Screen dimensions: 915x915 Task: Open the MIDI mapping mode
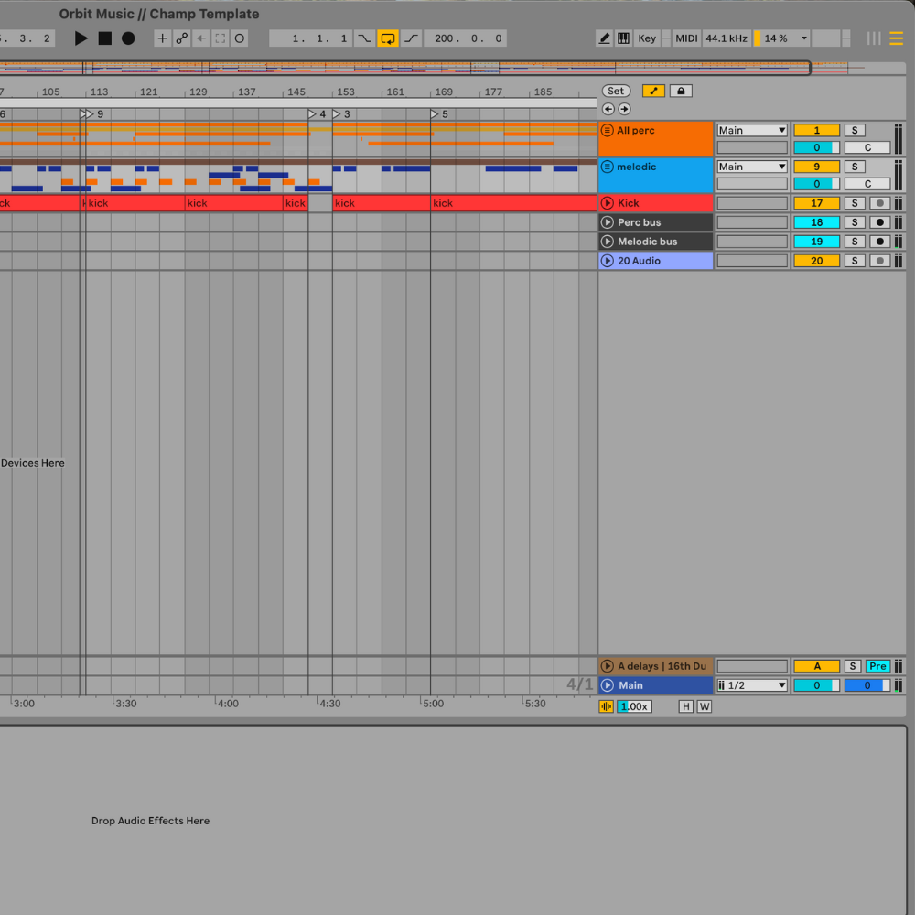pyautogui.click(x=686, y=38)
